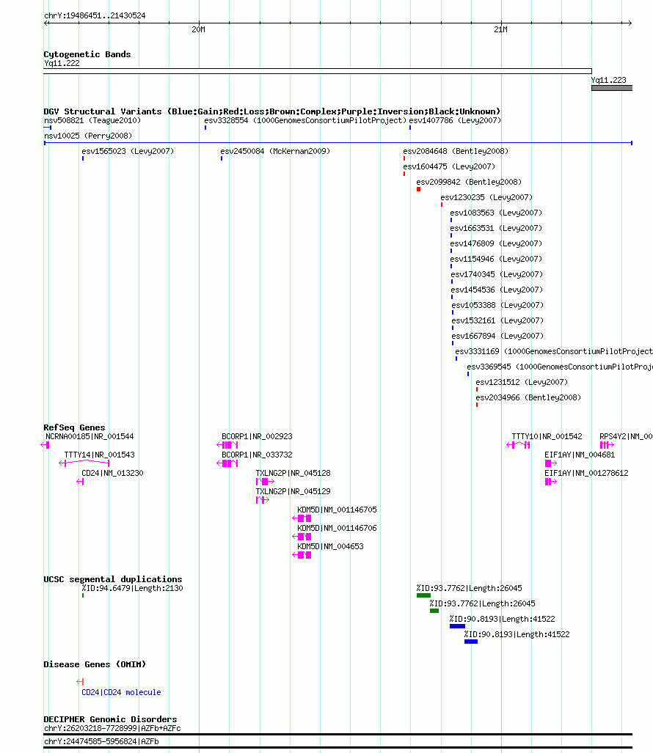Click the second green 26045-length duplication bar
This screenshot has height=753, width=653.
tap(434, 611)
